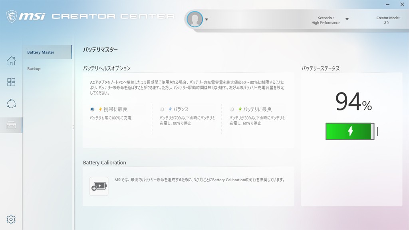Click the バッテリーステータス section title

(x=321, y=68)
